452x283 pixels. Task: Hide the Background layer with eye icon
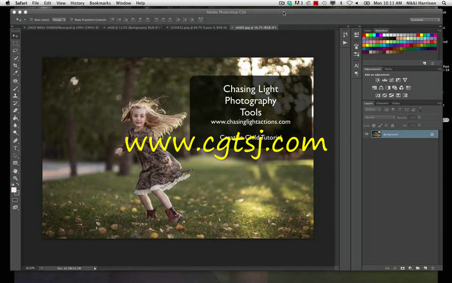coord(367,134)
